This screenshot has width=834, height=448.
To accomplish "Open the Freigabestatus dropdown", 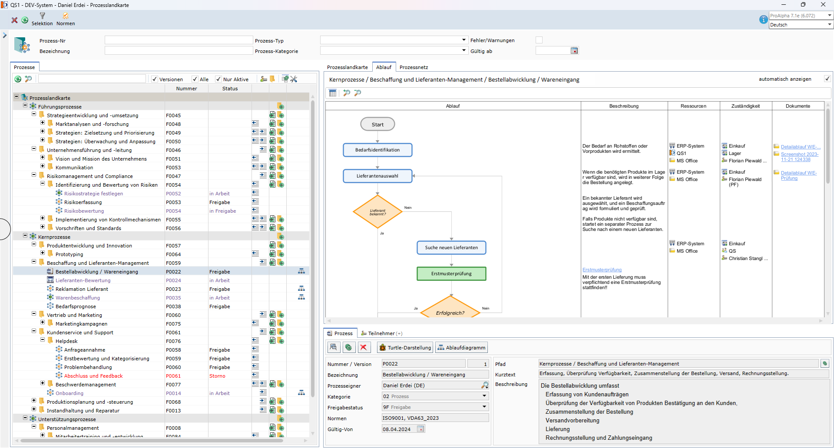I will pos(484,407).
